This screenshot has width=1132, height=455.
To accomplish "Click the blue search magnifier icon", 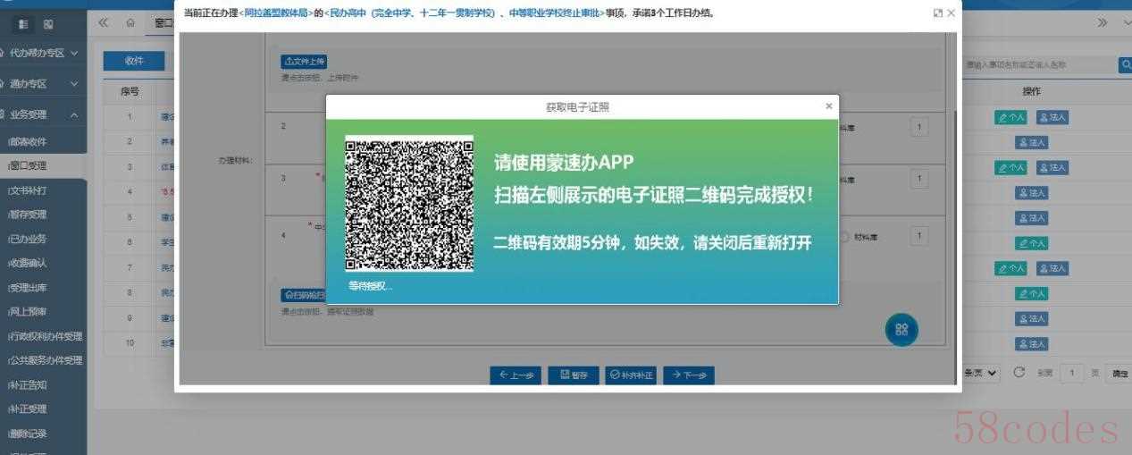I will click(x=1125, y=64).
